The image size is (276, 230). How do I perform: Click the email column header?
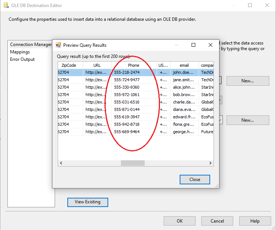click(184, 65)
